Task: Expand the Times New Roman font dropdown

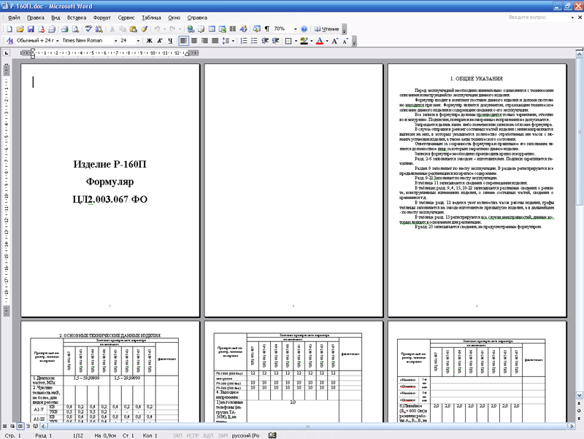Action: click(x=115, y=41)
